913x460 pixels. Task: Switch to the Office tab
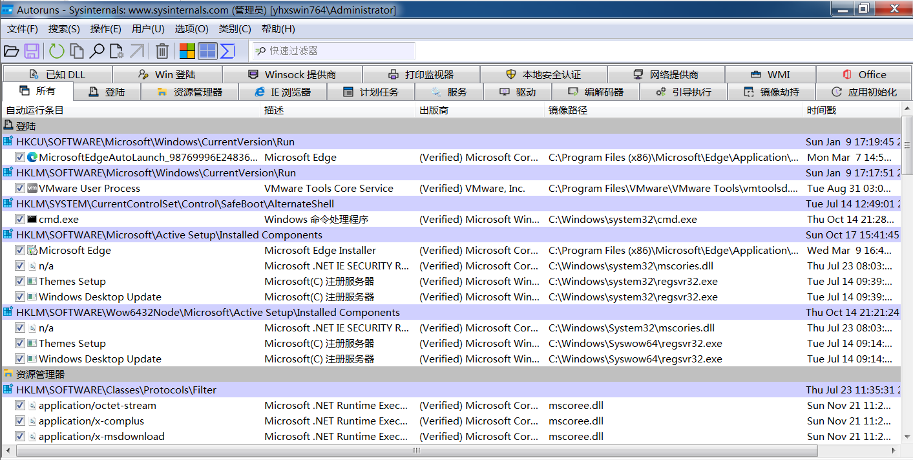coord(864,74)
